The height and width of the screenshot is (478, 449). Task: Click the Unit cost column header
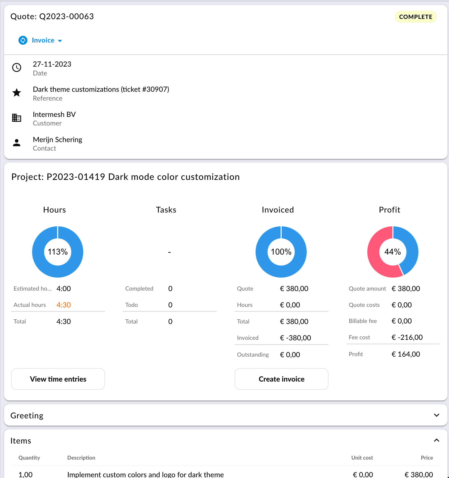click(362, 458)
